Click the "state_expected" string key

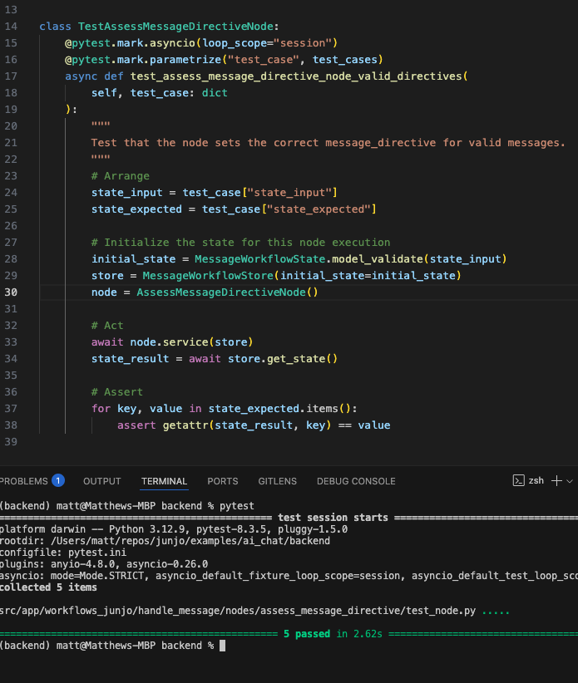coord(319,209)
